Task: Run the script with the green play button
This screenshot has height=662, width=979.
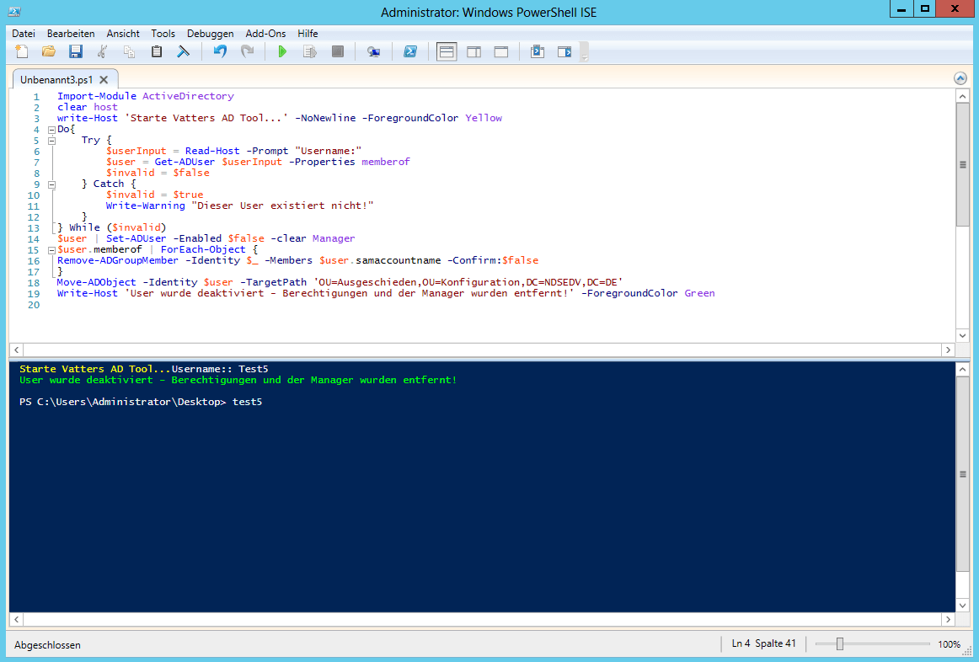Action: coord(282,52)
